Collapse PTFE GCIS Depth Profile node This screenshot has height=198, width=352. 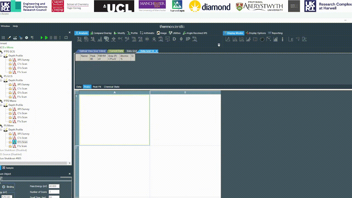click(1, 56)
